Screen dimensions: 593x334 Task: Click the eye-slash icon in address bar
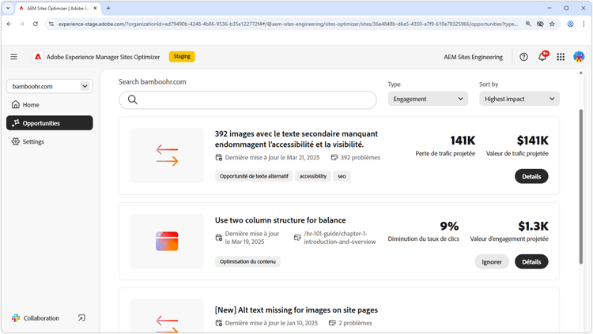pos(540,24)
